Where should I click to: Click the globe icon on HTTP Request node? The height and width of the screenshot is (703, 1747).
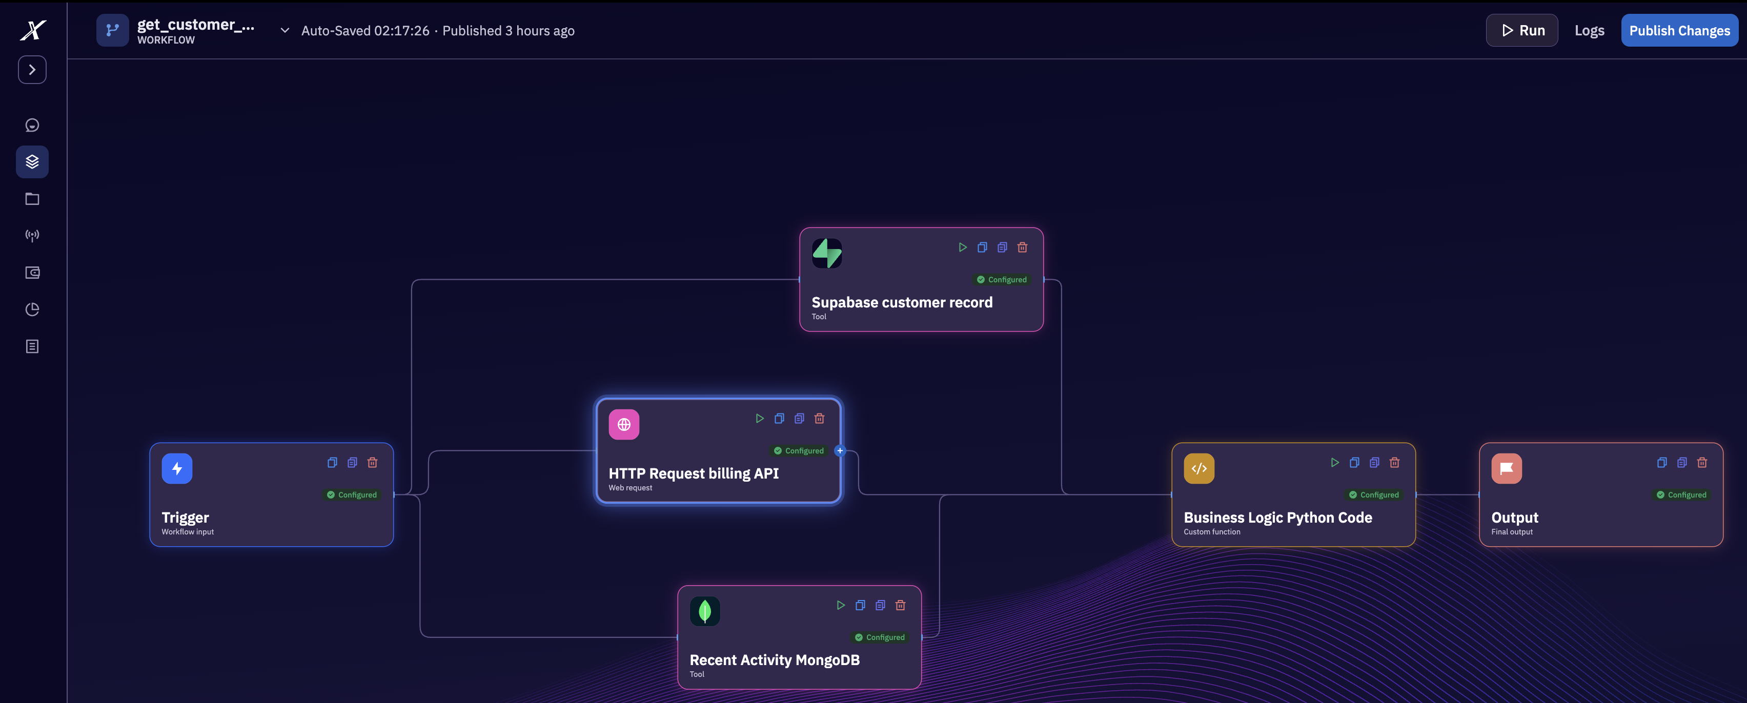624,424
